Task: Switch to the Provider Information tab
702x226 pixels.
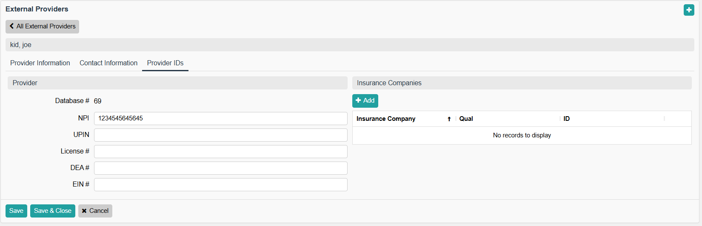Action: 40,63
